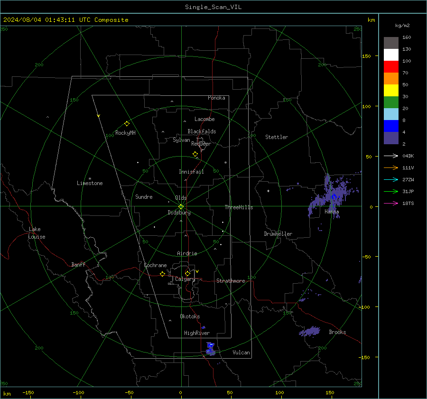
Task: Pick the light blue 8-20 VIL color swatch
Action: pyautogui.click(x=391, y=114)
